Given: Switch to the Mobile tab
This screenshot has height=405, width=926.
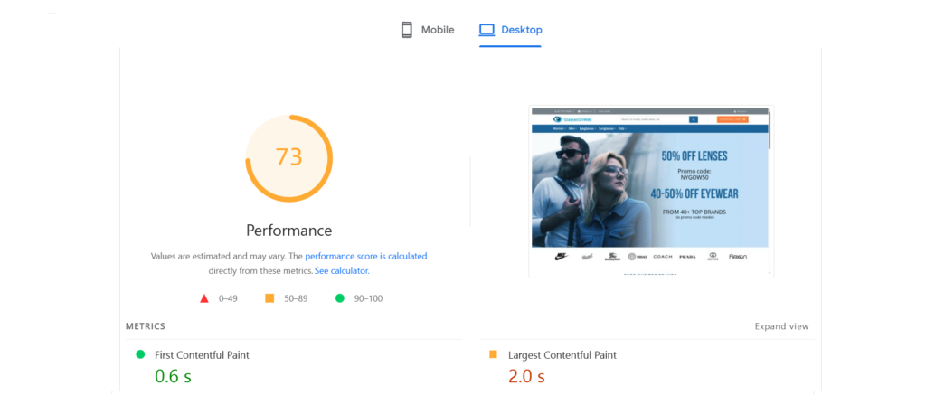Looking at the screenshot, I should click(428, 30).
